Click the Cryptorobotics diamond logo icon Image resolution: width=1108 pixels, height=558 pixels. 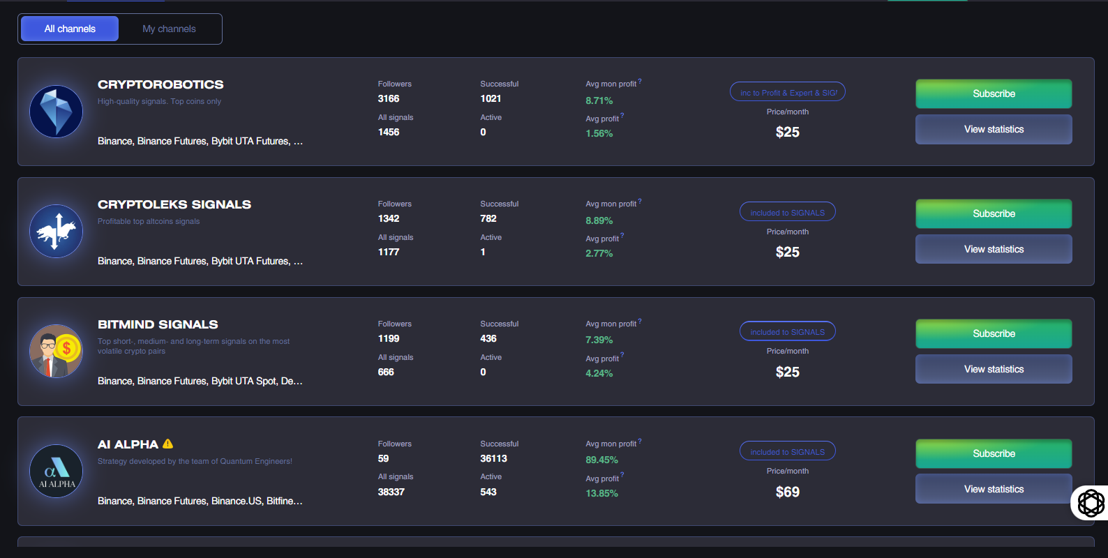tap(56, 112)
